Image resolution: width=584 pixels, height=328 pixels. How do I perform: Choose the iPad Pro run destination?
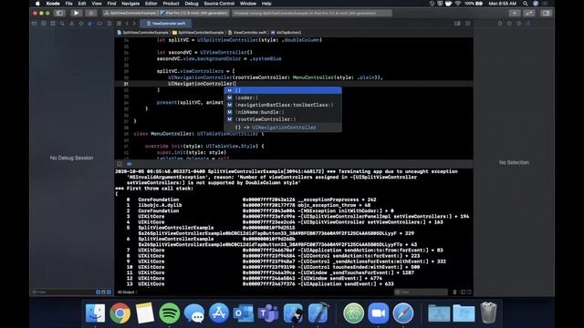coord(193,13)
